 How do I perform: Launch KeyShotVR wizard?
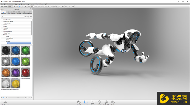click(106, 102)
